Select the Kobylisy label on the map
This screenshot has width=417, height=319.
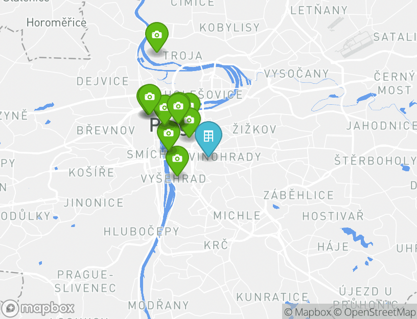(x=229, y=28)
